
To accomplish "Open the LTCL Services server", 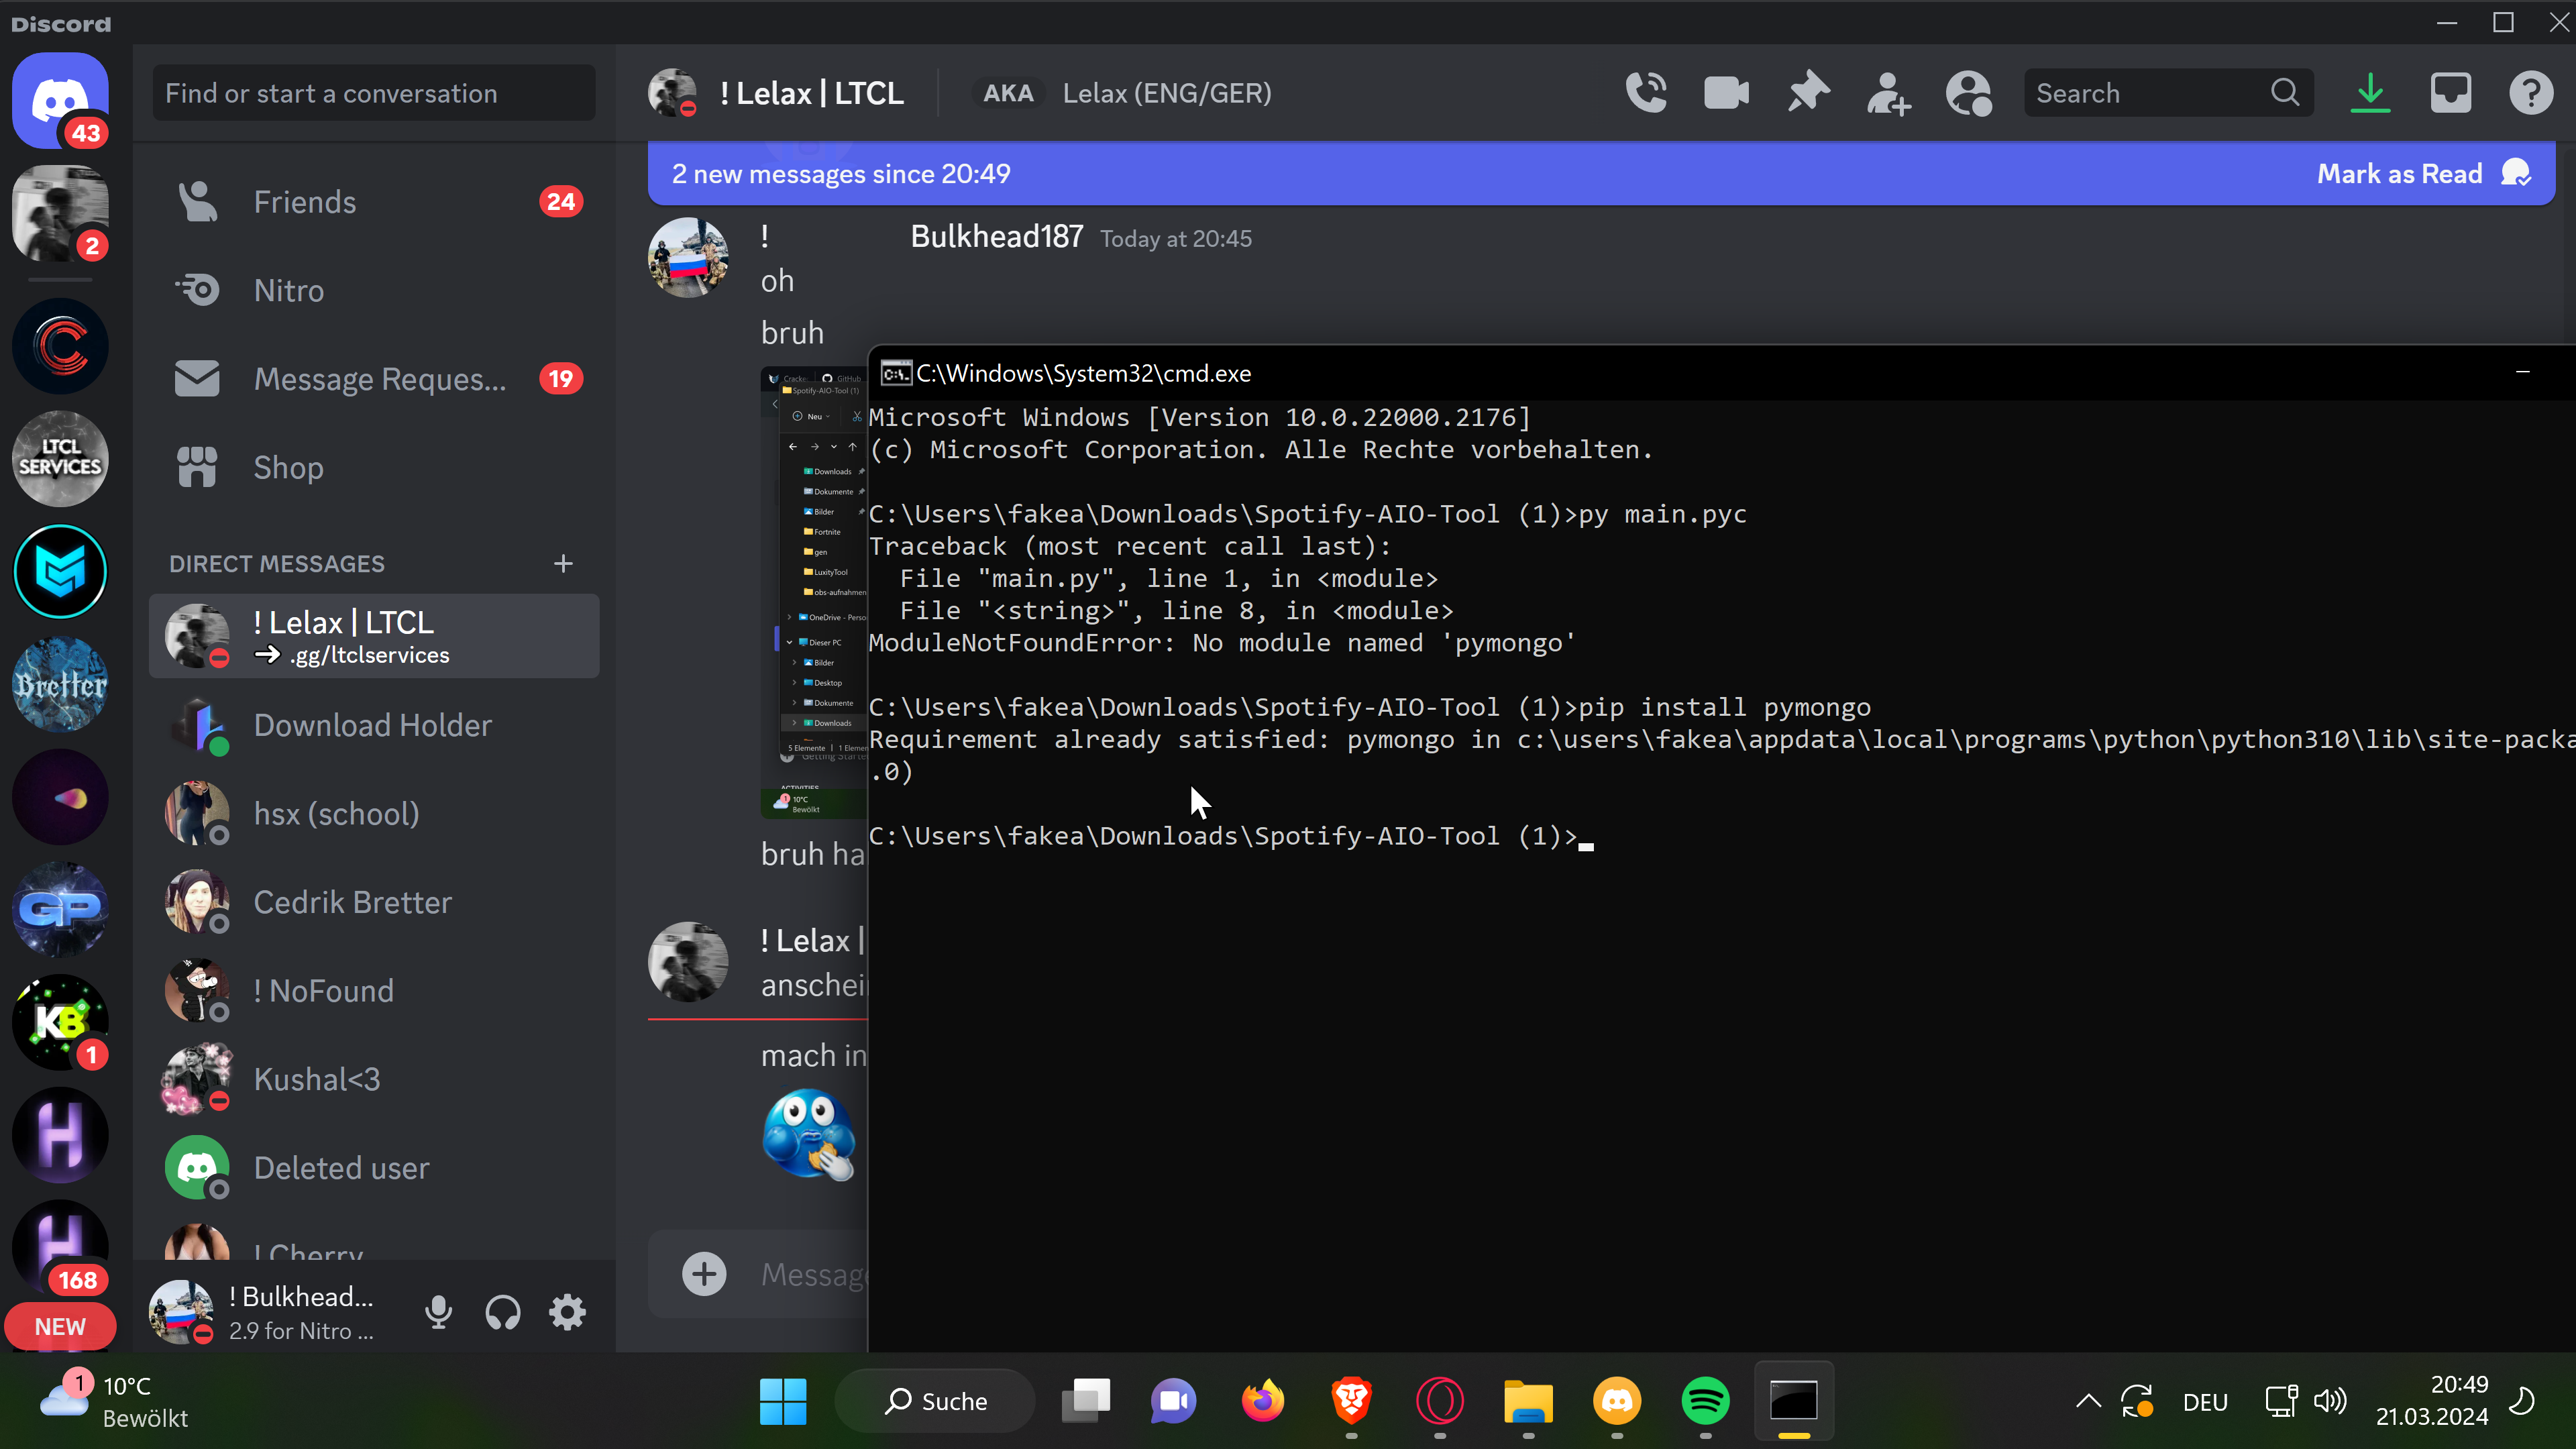I will click(60, 458).
